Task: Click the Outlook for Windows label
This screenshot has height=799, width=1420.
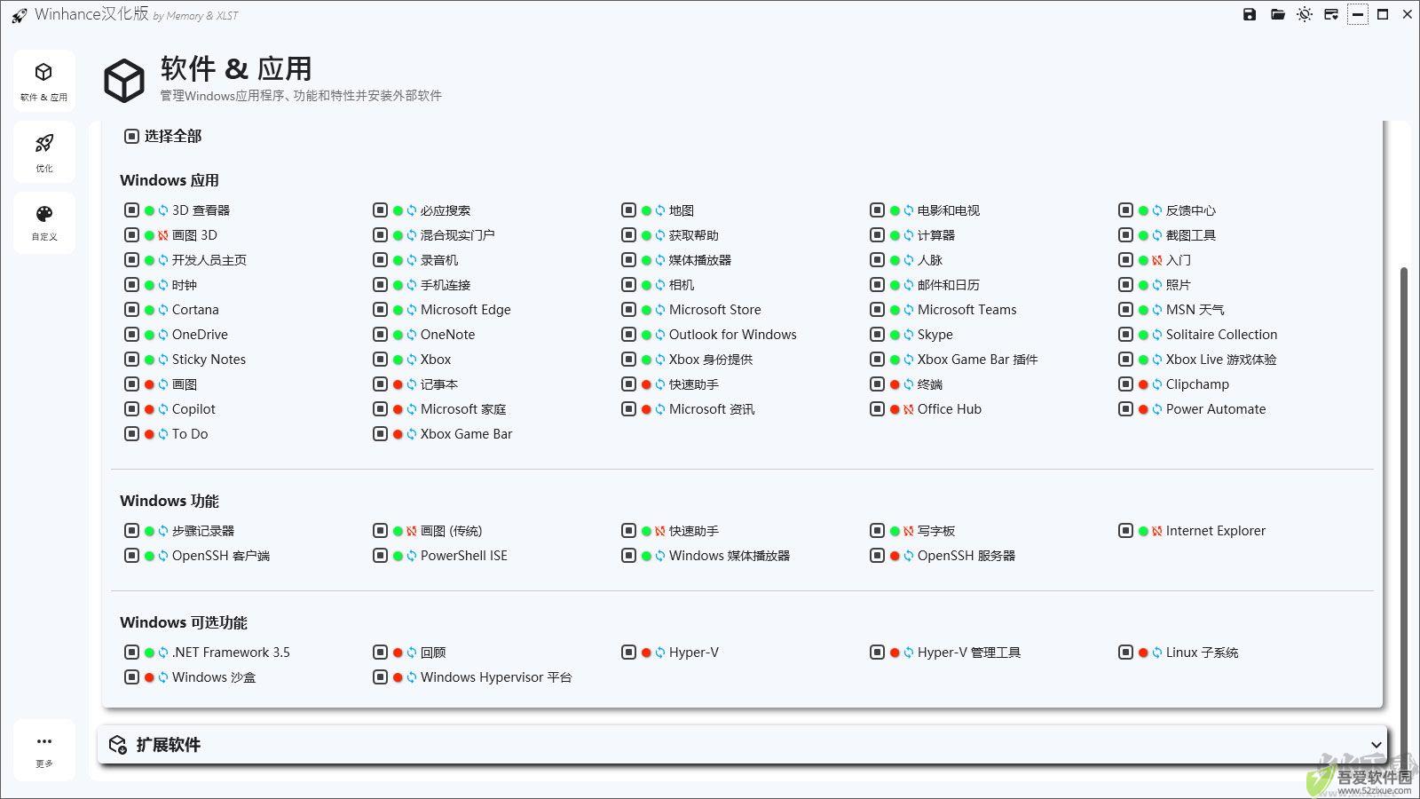Action: coord(733,335)
